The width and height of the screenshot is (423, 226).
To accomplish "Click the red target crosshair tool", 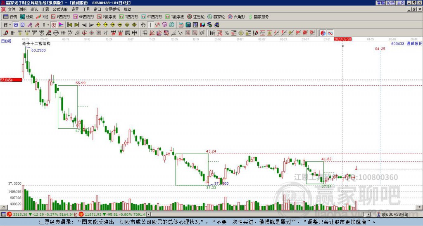I will click(x=84, y=33).
